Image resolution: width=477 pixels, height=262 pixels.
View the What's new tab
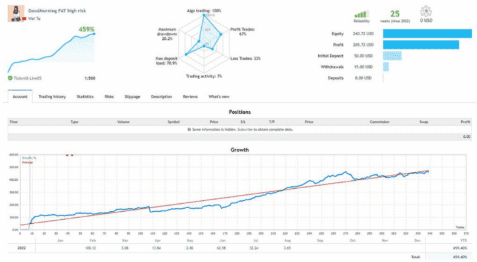point(219,97)
